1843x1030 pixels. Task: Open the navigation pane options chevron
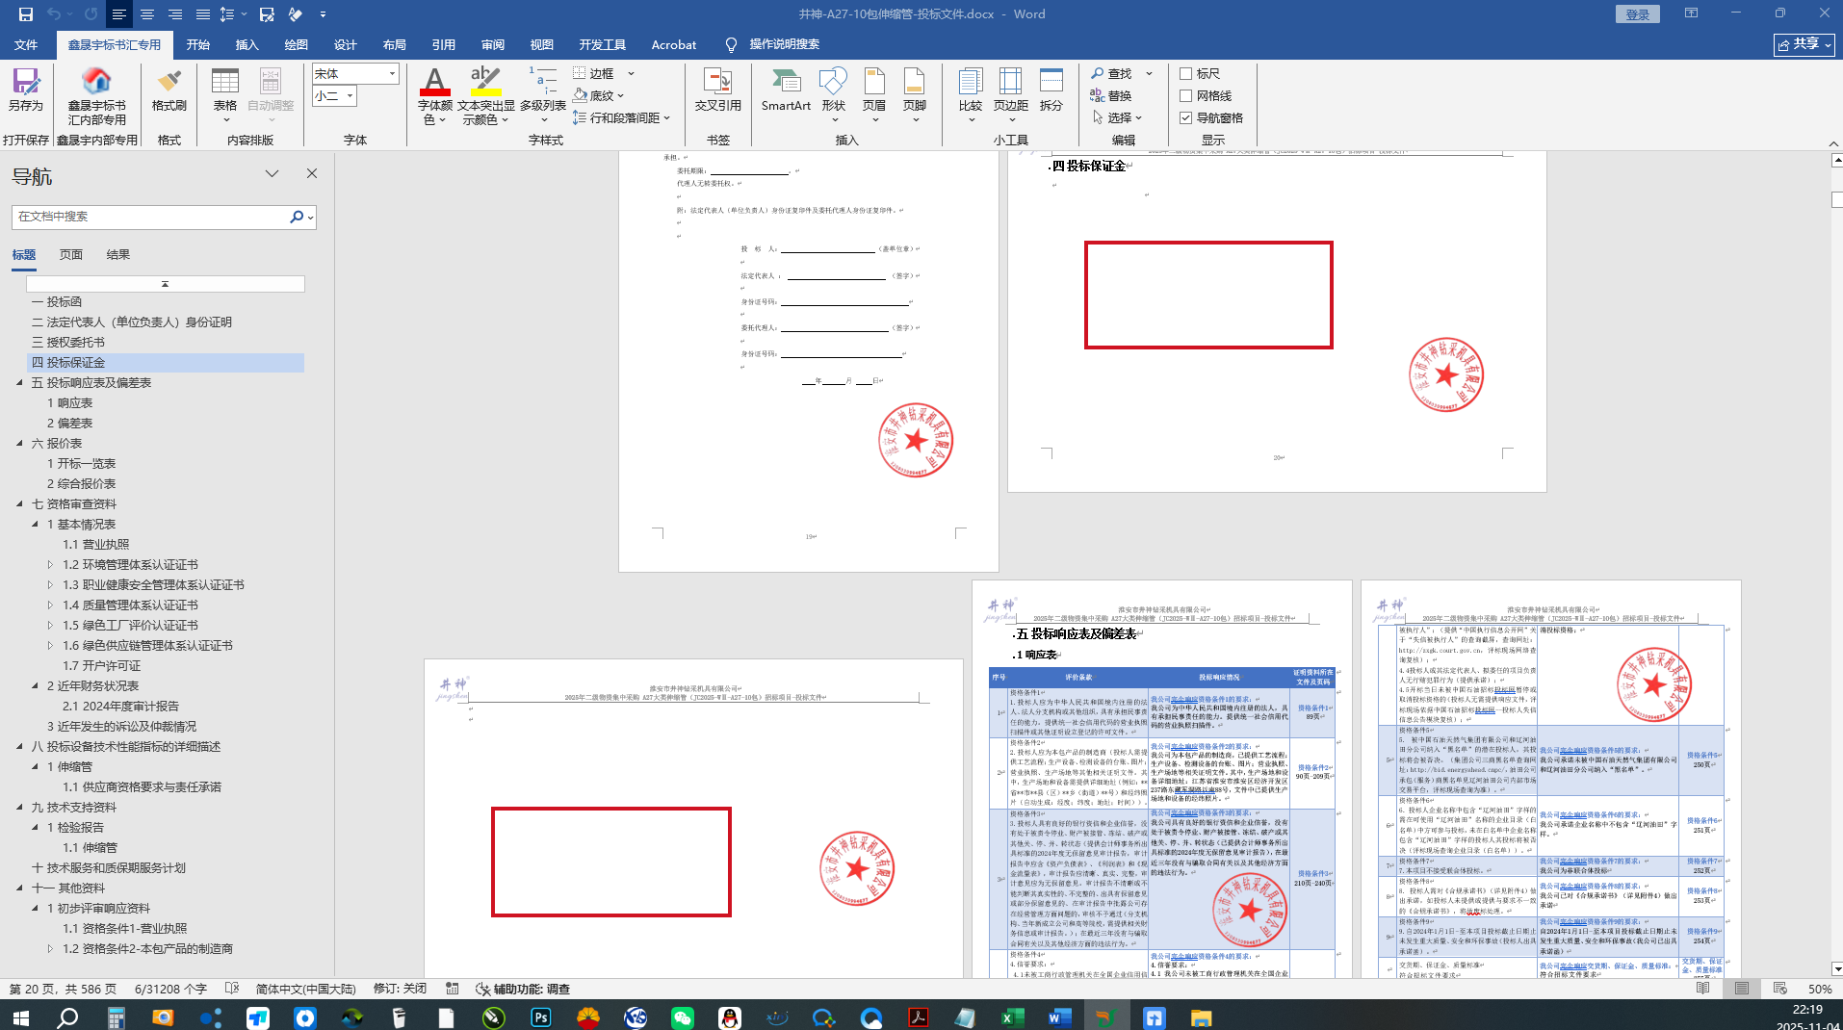point(273,173)
